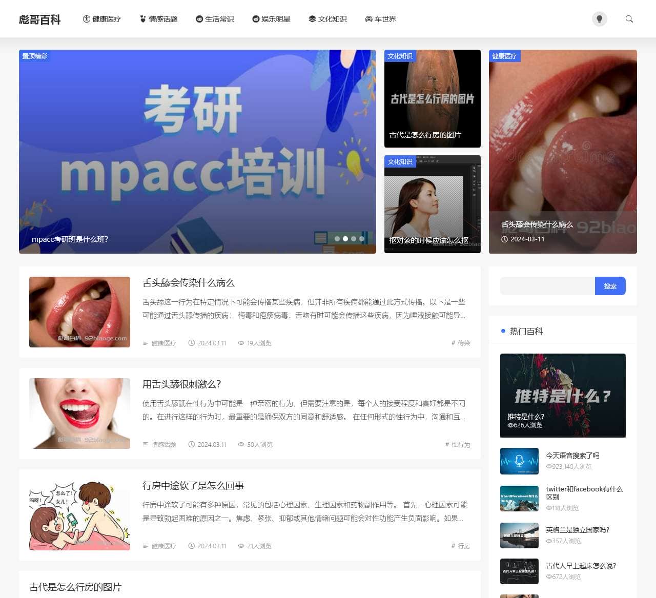Click the #传染 tag link
The image size is (656, 598).
point(461,343)
